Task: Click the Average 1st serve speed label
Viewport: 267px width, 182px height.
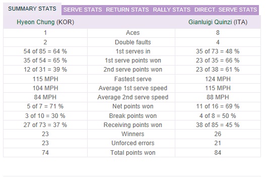Action: pyautogui.click(x=133, y=88)
